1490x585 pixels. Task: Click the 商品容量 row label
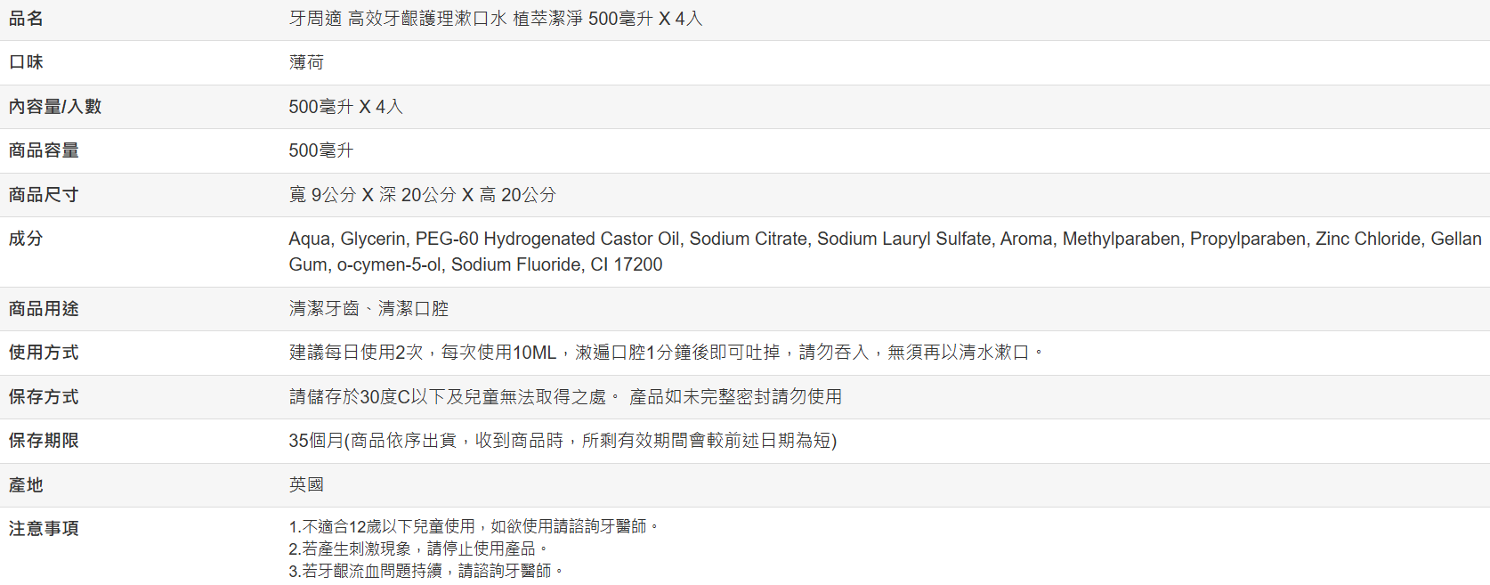pyautogui.click(x=44, y=150)
